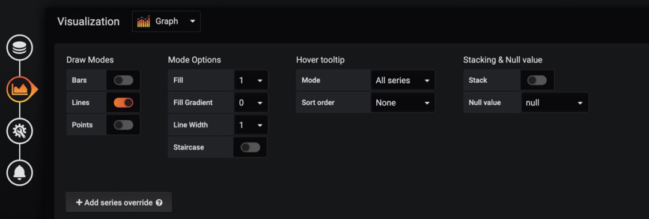
Task: Enable the Staircase toggle
Action: 251,147
